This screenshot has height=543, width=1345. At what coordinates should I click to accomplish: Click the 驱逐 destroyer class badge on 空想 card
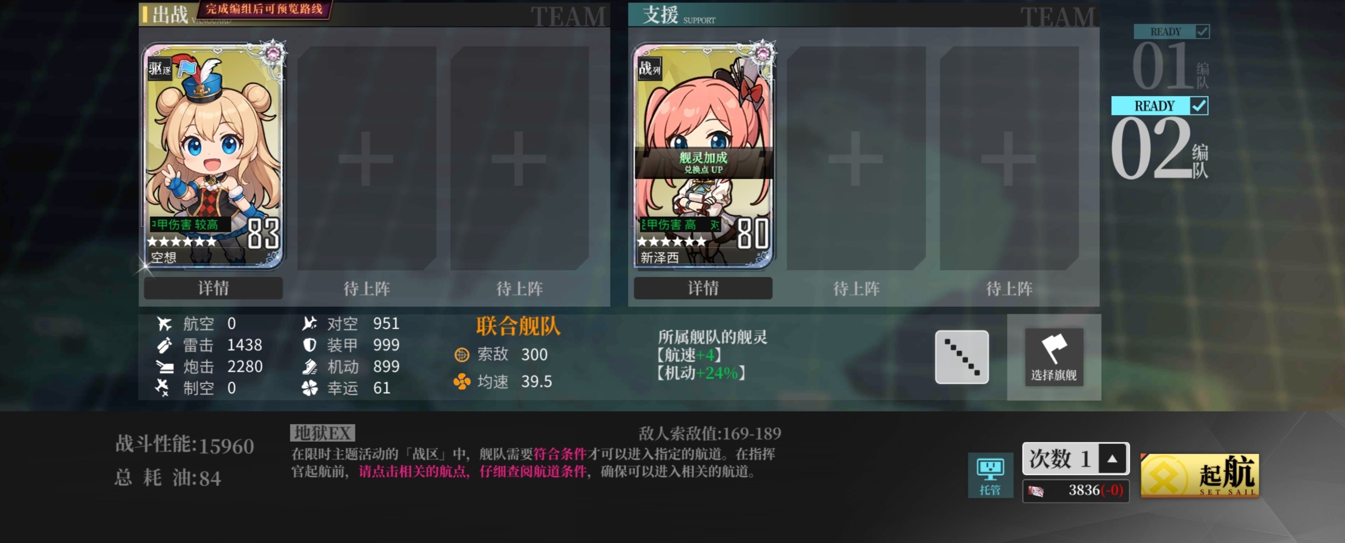pyautogui.click(x=160, y=69)
